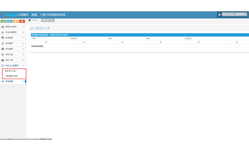Screen dimensions: 249x151
Task: Click the filter icon of the first column
Action: pyautogui.click(x=46, y=42)
